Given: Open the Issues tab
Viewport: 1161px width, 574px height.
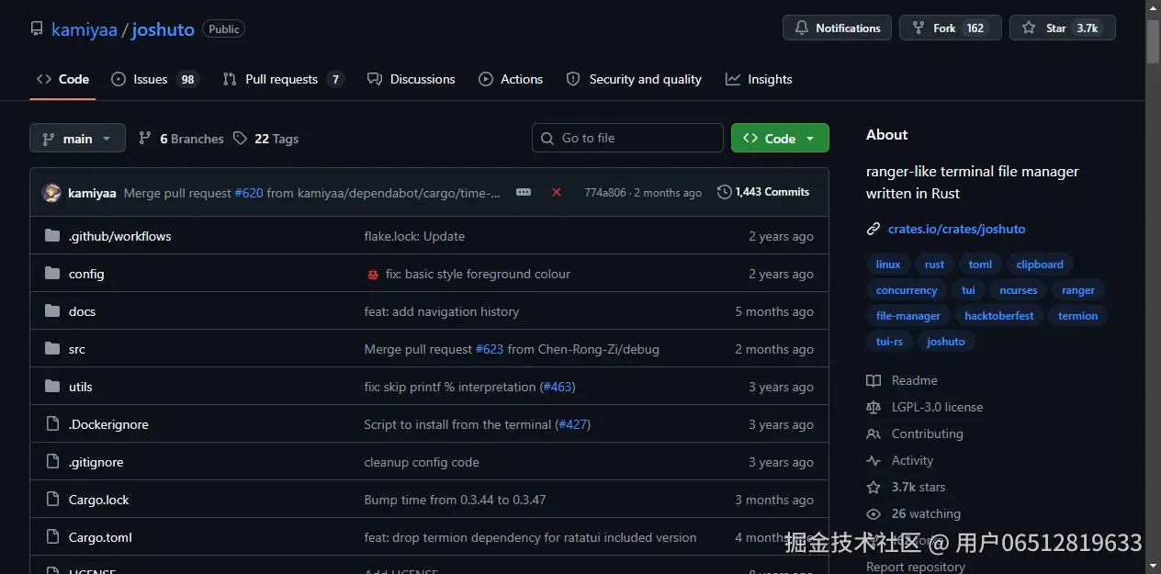Looking at the screenshot, I should 154,79.
